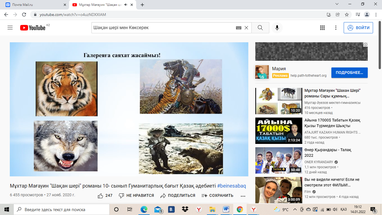Bookmark this page with the star

coord(347,15)
